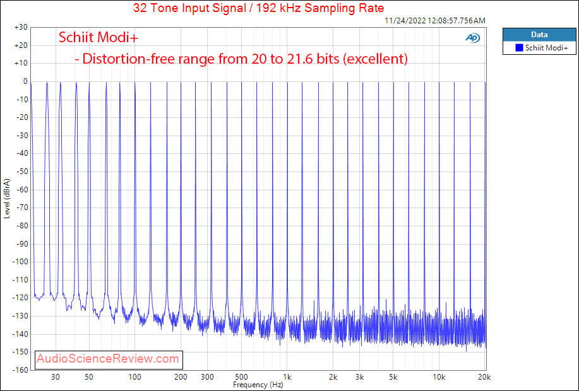Click the -90 level axis tick label
This screenshot has width=579, height=391.
(21, 244)
